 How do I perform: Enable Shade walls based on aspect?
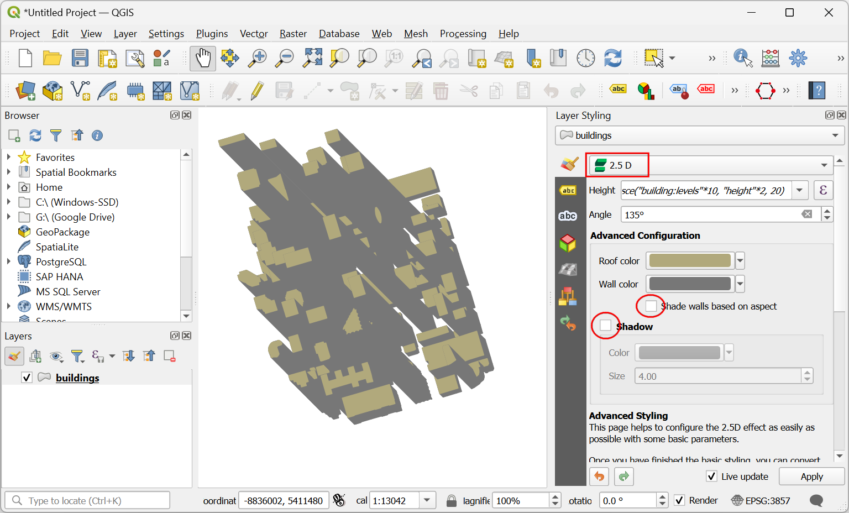point(651,306)
